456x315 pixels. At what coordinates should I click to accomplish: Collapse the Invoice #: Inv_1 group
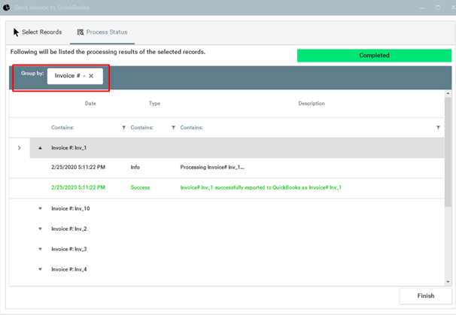pyautogui.click(x=40, y=148)
